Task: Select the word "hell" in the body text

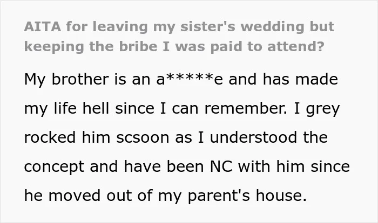Action: tap(96, 108)
